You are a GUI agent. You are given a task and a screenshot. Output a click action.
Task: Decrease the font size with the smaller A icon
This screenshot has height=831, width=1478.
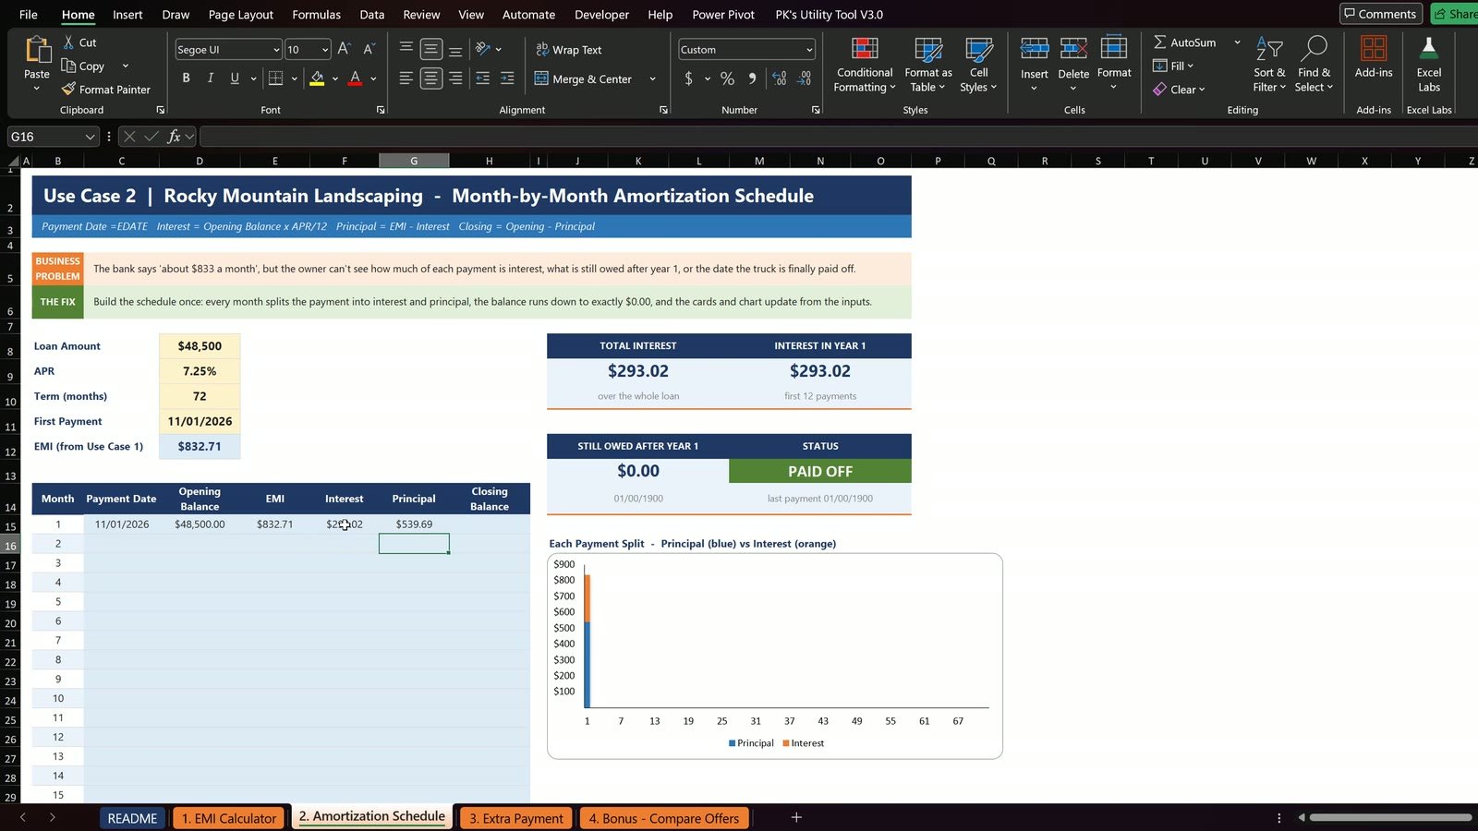coord(369,49)
